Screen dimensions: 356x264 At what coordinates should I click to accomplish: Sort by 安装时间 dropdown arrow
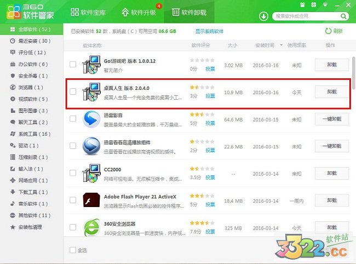click(x=282, y=45)
